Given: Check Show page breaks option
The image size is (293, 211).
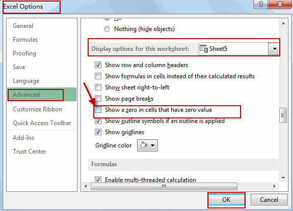Looking at the screenshot, I should [98, 99].
